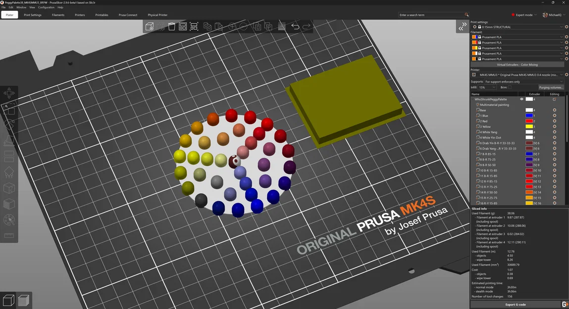Click the Export G-code button
This screenshot has width=569, height=309.
click(516, 304)
